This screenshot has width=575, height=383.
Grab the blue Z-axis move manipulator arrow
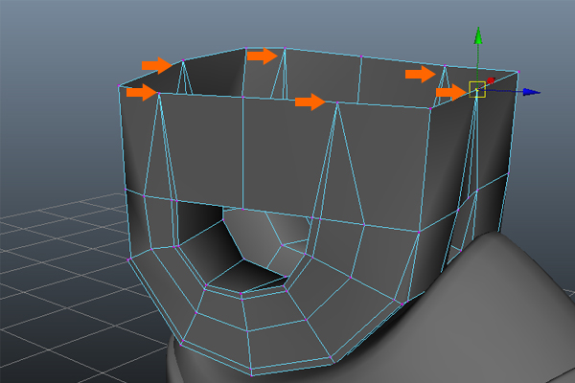[x=532, y=92]
